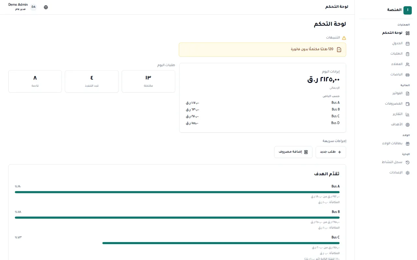Click the مكتملة completed orders card
417x260 pixels.
pos(148,82)
